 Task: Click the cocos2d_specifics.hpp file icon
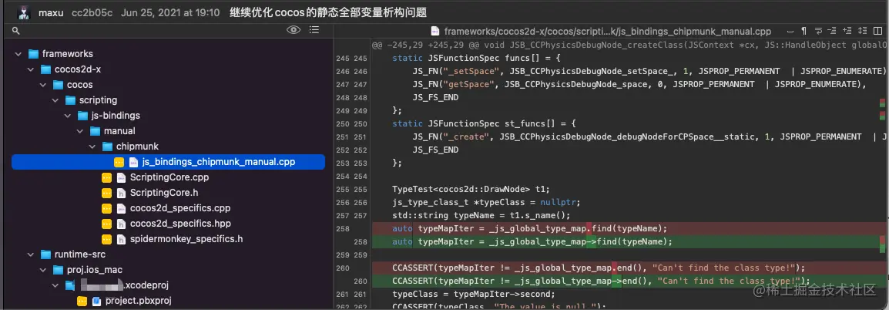pyautogui.click(x=121, y=223)
